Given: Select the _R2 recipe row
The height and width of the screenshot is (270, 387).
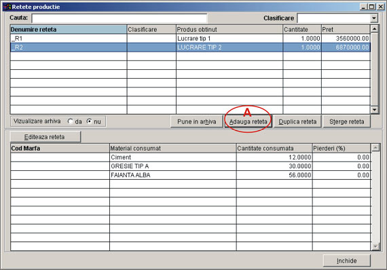Looking at the screenshot, I should 190,47.
